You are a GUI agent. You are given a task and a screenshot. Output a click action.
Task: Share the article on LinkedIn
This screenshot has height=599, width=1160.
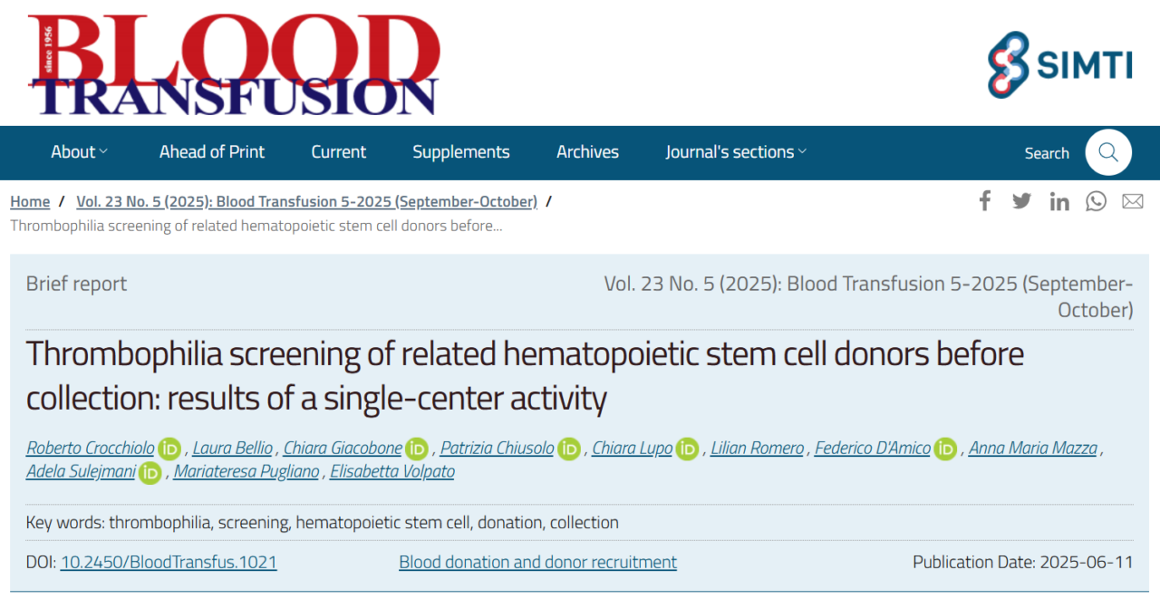1058,200
